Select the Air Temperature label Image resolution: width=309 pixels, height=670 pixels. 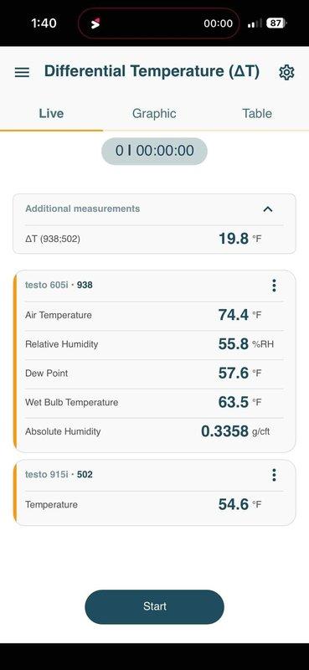pyautogui.click(x=58, y=316)
